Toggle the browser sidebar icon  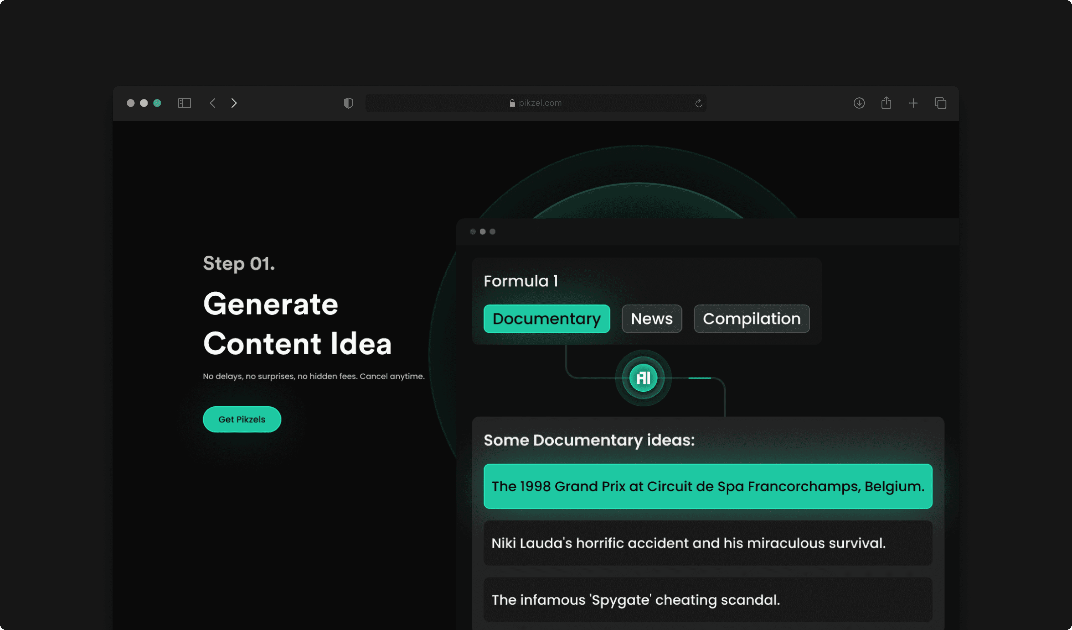(184, 103)
